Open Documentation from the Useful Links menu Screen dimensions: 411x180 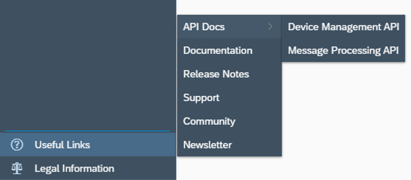pyautogui.click(x=229, y=50)
